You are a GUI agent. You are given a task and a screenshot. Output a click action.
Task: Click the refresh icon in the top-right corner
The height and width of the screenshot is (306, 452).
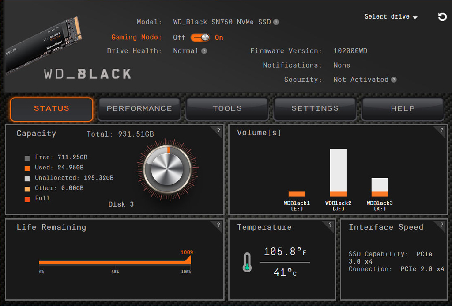coord(442,17)
